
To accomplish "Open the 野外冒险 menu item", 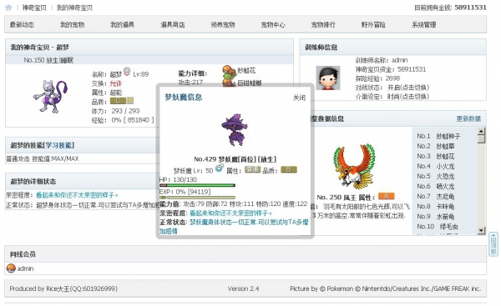I will (373, 24).
